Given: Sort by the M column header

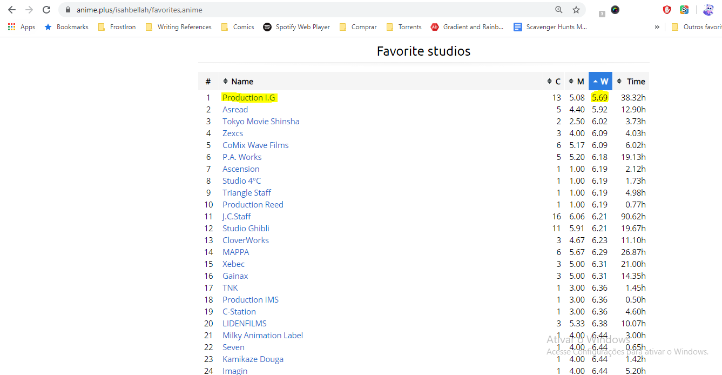Looking at the screenshot, I should (577, 82).
